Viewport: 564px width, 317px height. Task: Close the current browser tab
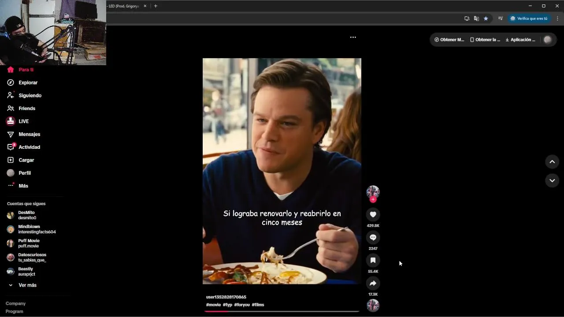coord(145,6)
